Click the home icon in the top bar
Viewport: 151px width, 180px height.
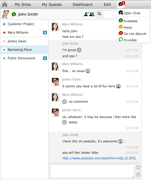5,4
